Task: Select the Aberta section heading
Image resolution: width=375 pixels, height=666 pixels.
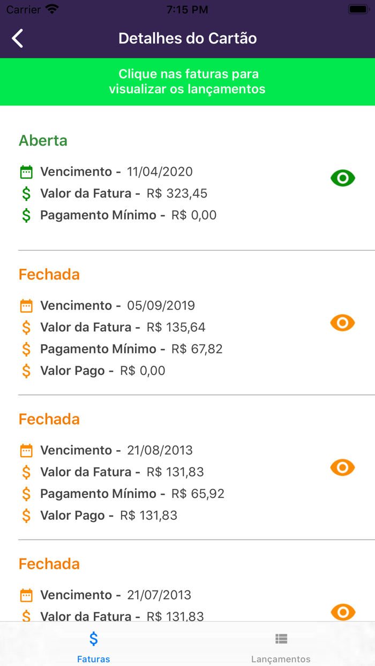Action: (43, 140)
